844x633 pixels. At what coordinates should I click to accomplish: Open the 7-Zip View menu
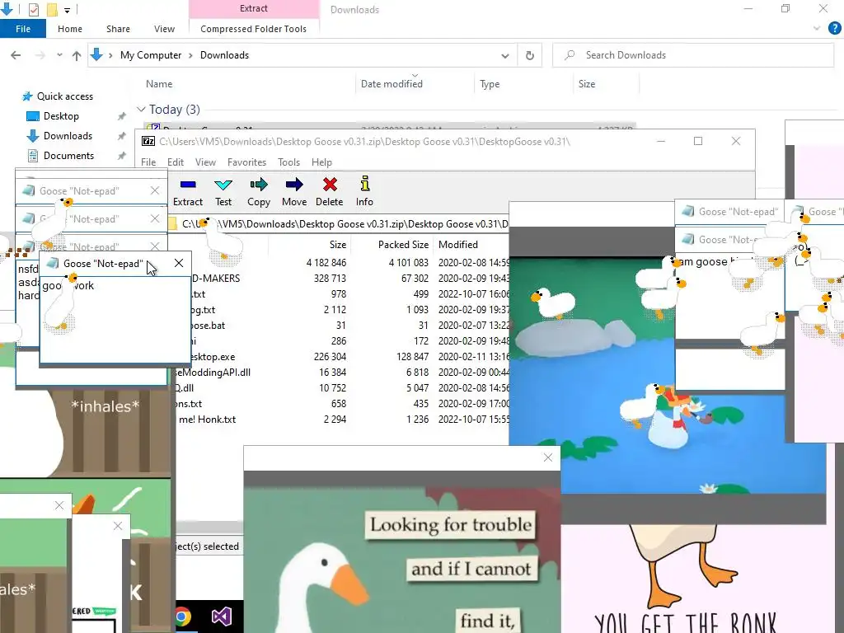pos(205,162)
